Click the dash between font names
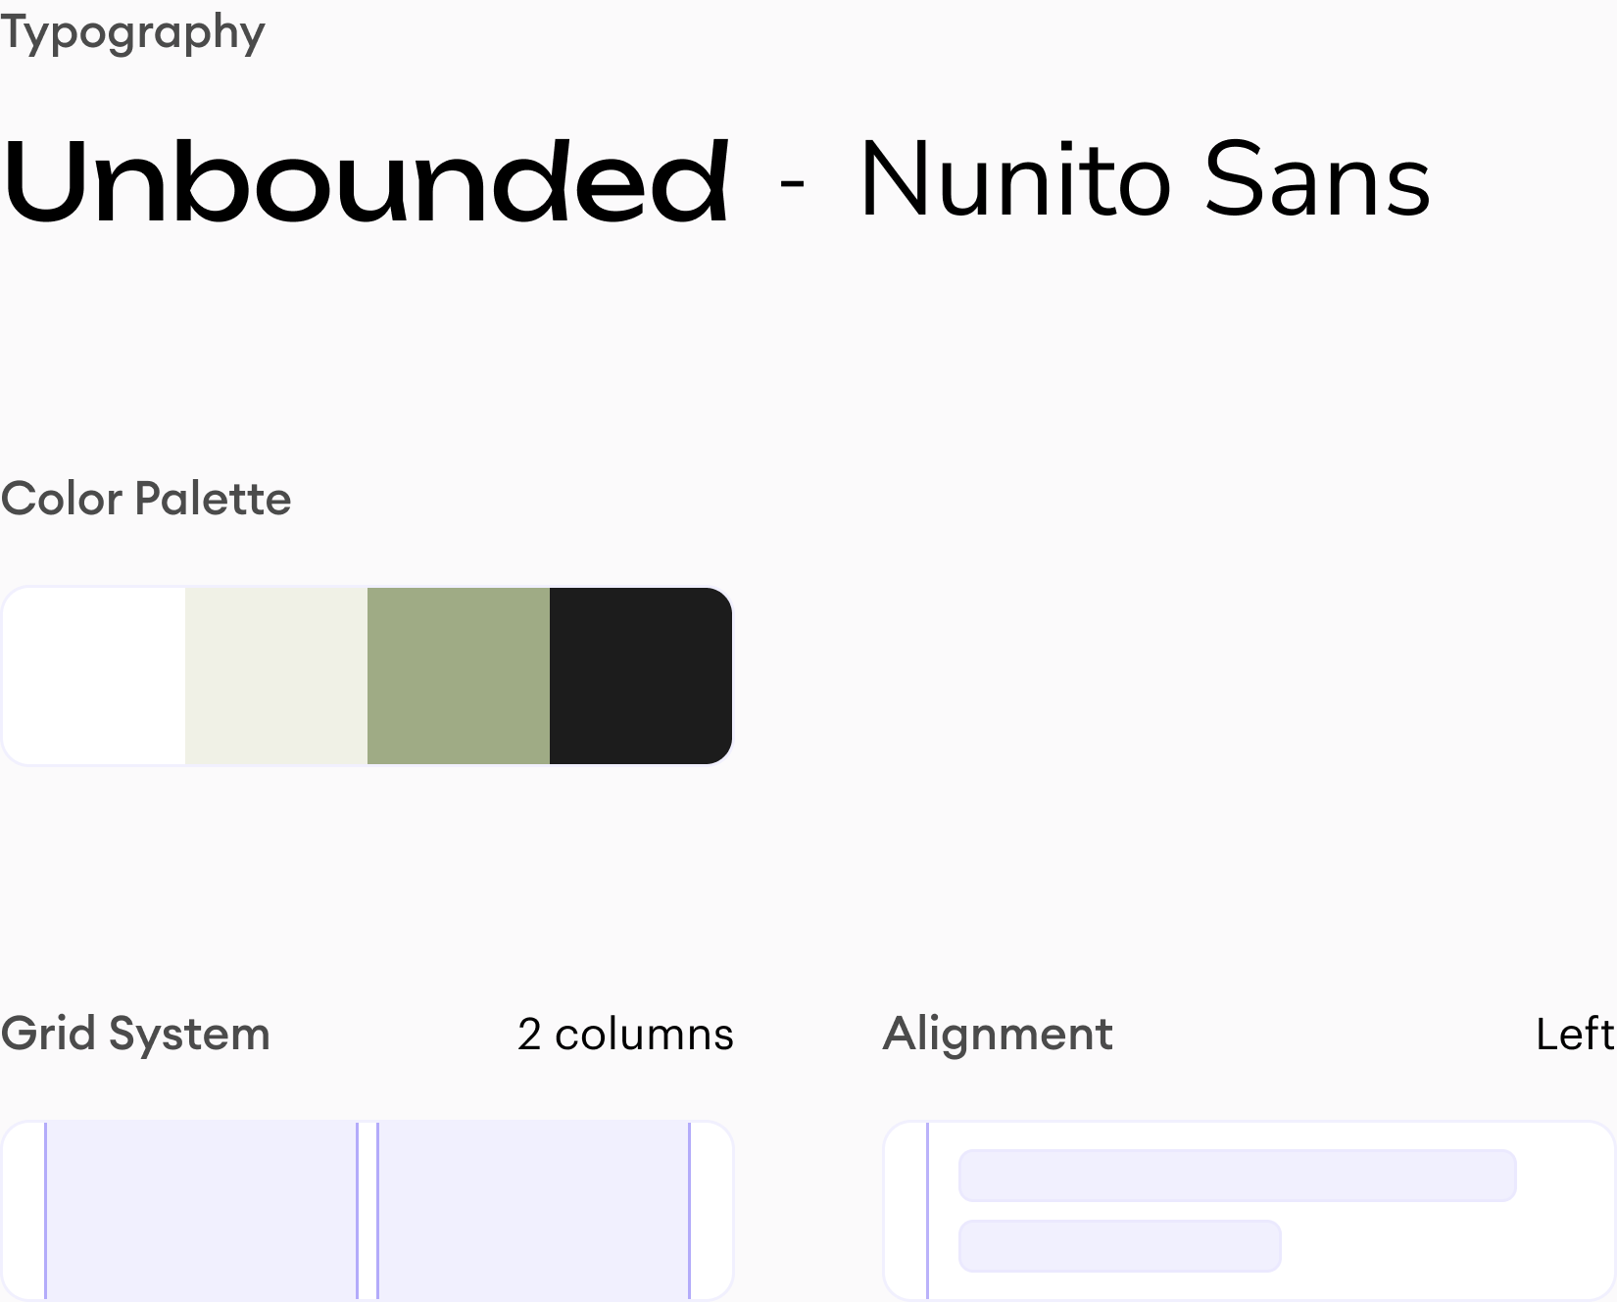 (792, 182)
